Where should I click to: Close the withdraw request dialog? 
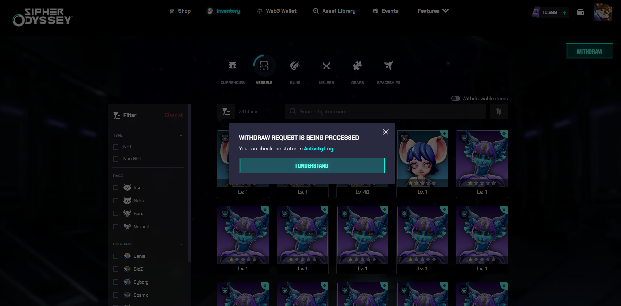point(386,132)
